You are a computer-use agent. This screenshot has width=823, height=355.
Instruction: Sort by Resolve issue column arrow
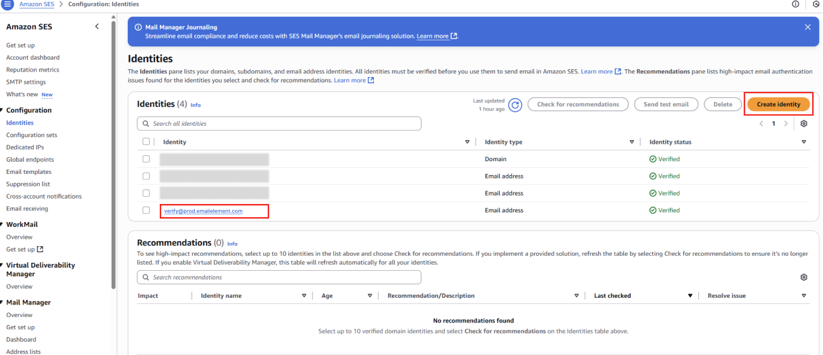pyautogui.click(x=804, y=295)
